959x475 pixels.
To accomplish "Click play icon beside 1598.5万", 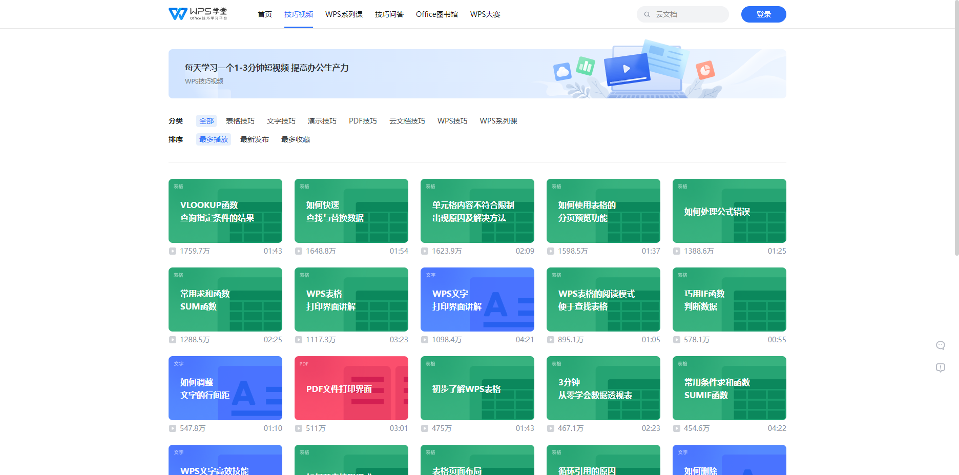I will pyautogui.click(x=551, y=251).
